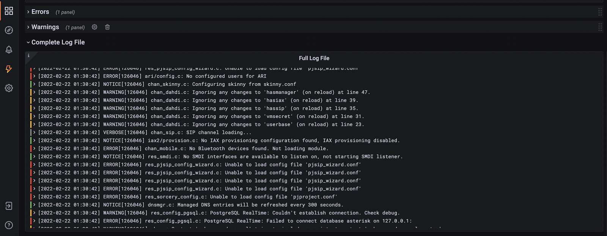Open the Alerting bell icon
The width and height of the screenshot is (607, 236).
pyautogui.click(x=9, y=50)
